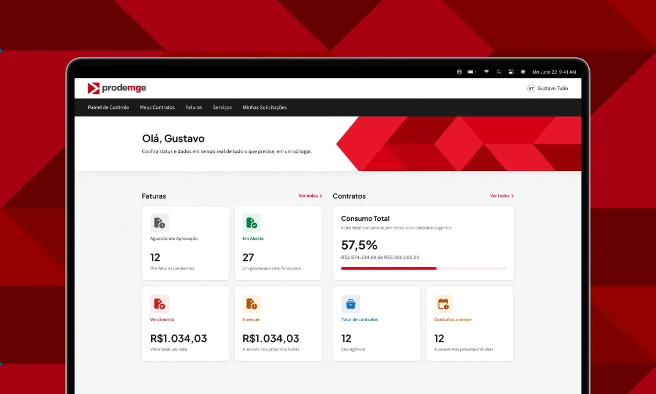The height and width of the screenshot is (394, 656).
Task: Click the 57,5% consumption value
Action: [359, 245]
